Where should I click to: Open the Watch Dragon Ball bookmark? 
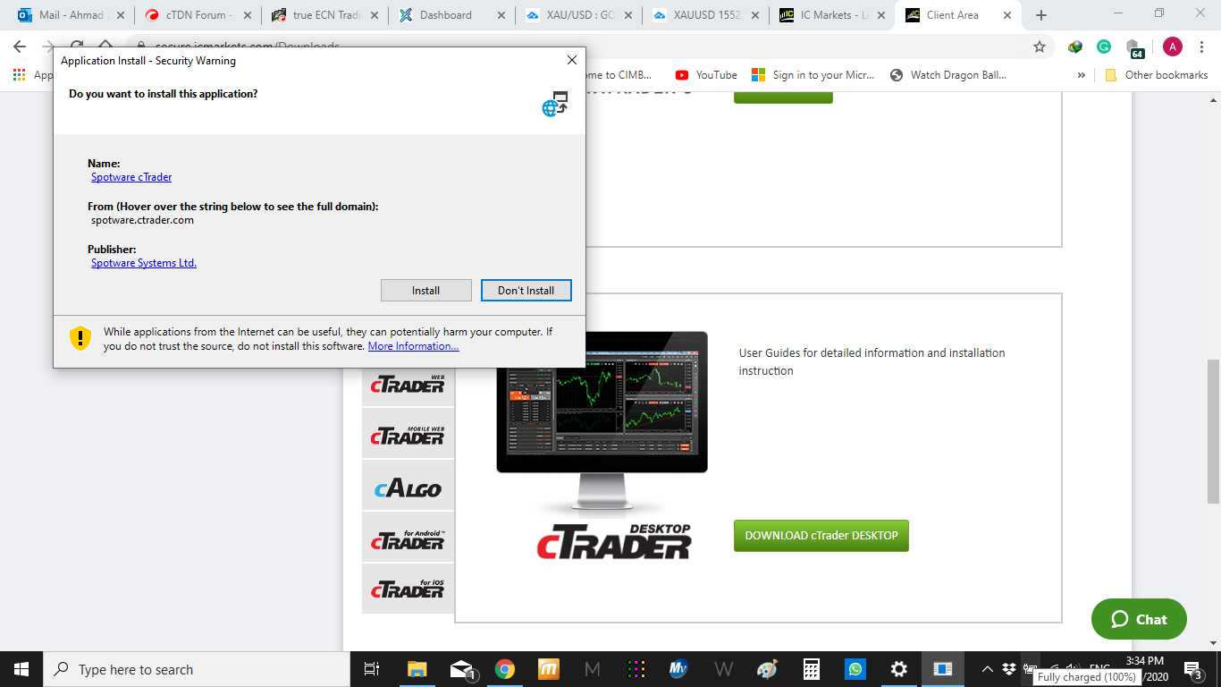[948, 75]
